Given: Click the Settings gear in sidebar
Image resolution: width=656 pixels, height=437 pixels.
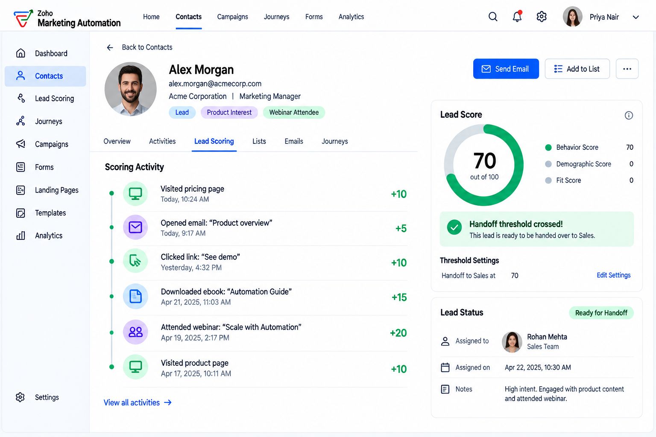Looking at the screenshot, I should point(20,397).
